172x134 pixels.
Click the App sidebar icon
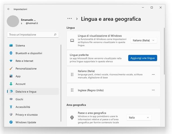pos(11,76)
